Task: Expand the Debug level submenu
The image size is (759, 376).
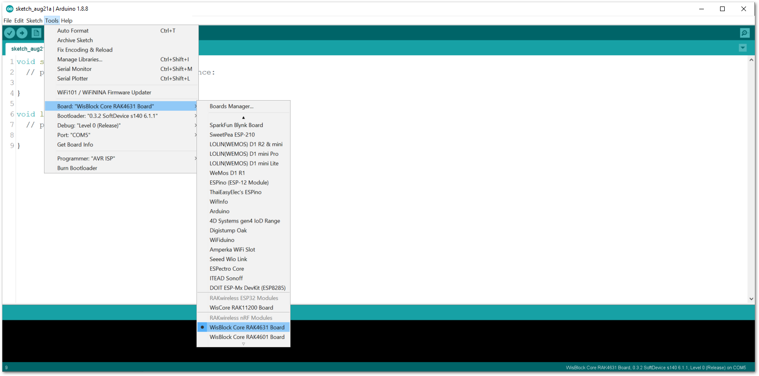Action: (x=121, y=126)
